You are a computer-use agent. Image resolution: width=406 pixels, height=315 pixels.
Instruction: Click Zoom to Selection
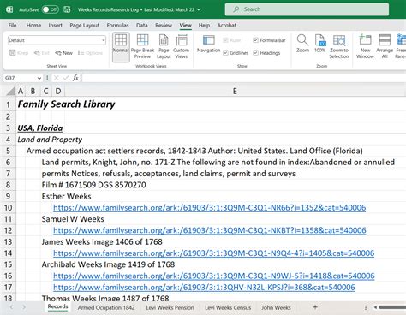(339, 46)
